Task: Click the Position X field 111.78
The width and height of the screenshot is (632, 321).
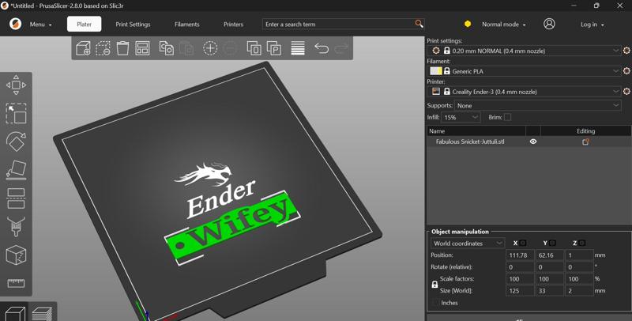Action: coord(520,255)
